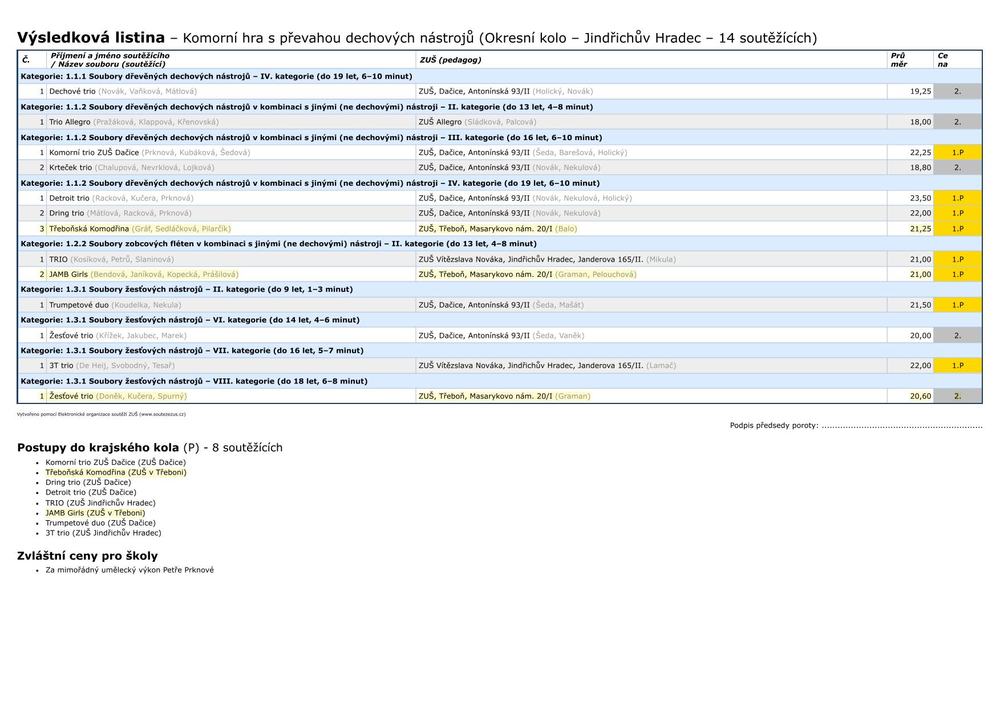Image resolution: width=1000 pixels, height=706 pixels.
Task: Click the Cena column header
Action: (942, 60)
